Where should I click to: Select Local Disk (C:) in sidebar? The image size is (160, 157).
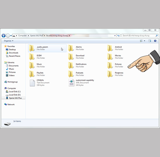(15, 92)
